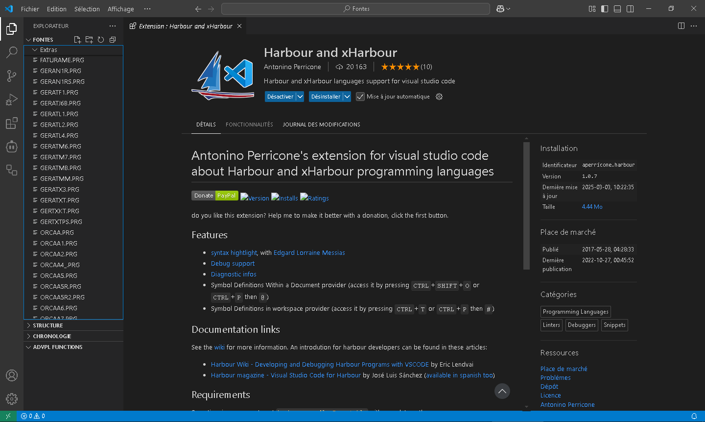Refresh the explorer file list

coord(101,40)
